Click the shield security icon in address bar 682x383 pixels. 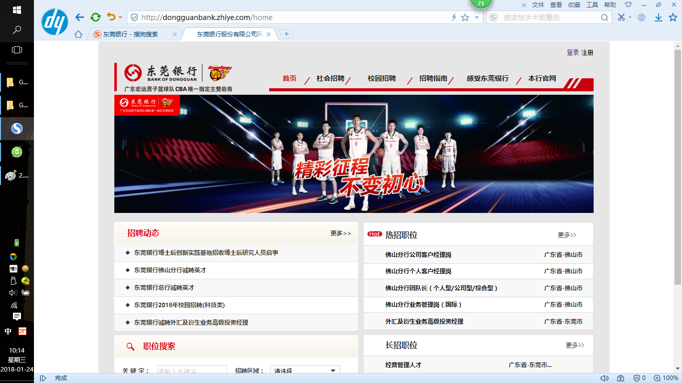134,17
